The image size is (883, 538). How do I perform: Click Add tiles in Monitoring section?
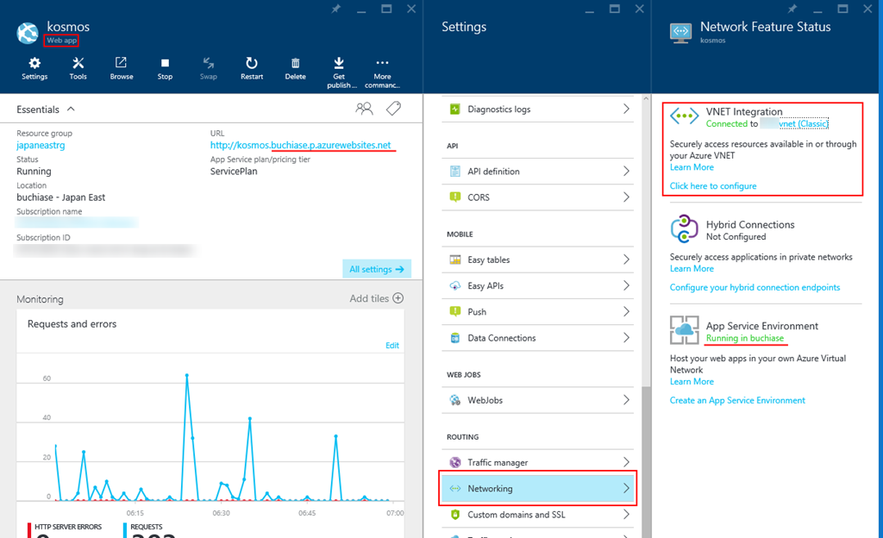pyautogui.click(x=376, y=299)
